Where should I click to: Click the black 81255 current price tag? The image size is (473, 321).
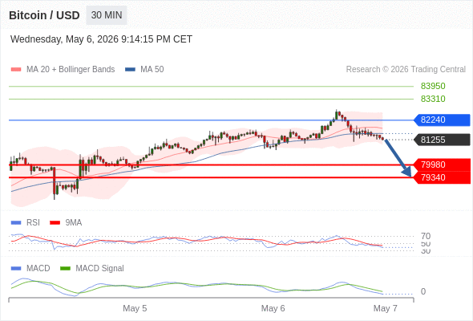click(x=442, y=140)
